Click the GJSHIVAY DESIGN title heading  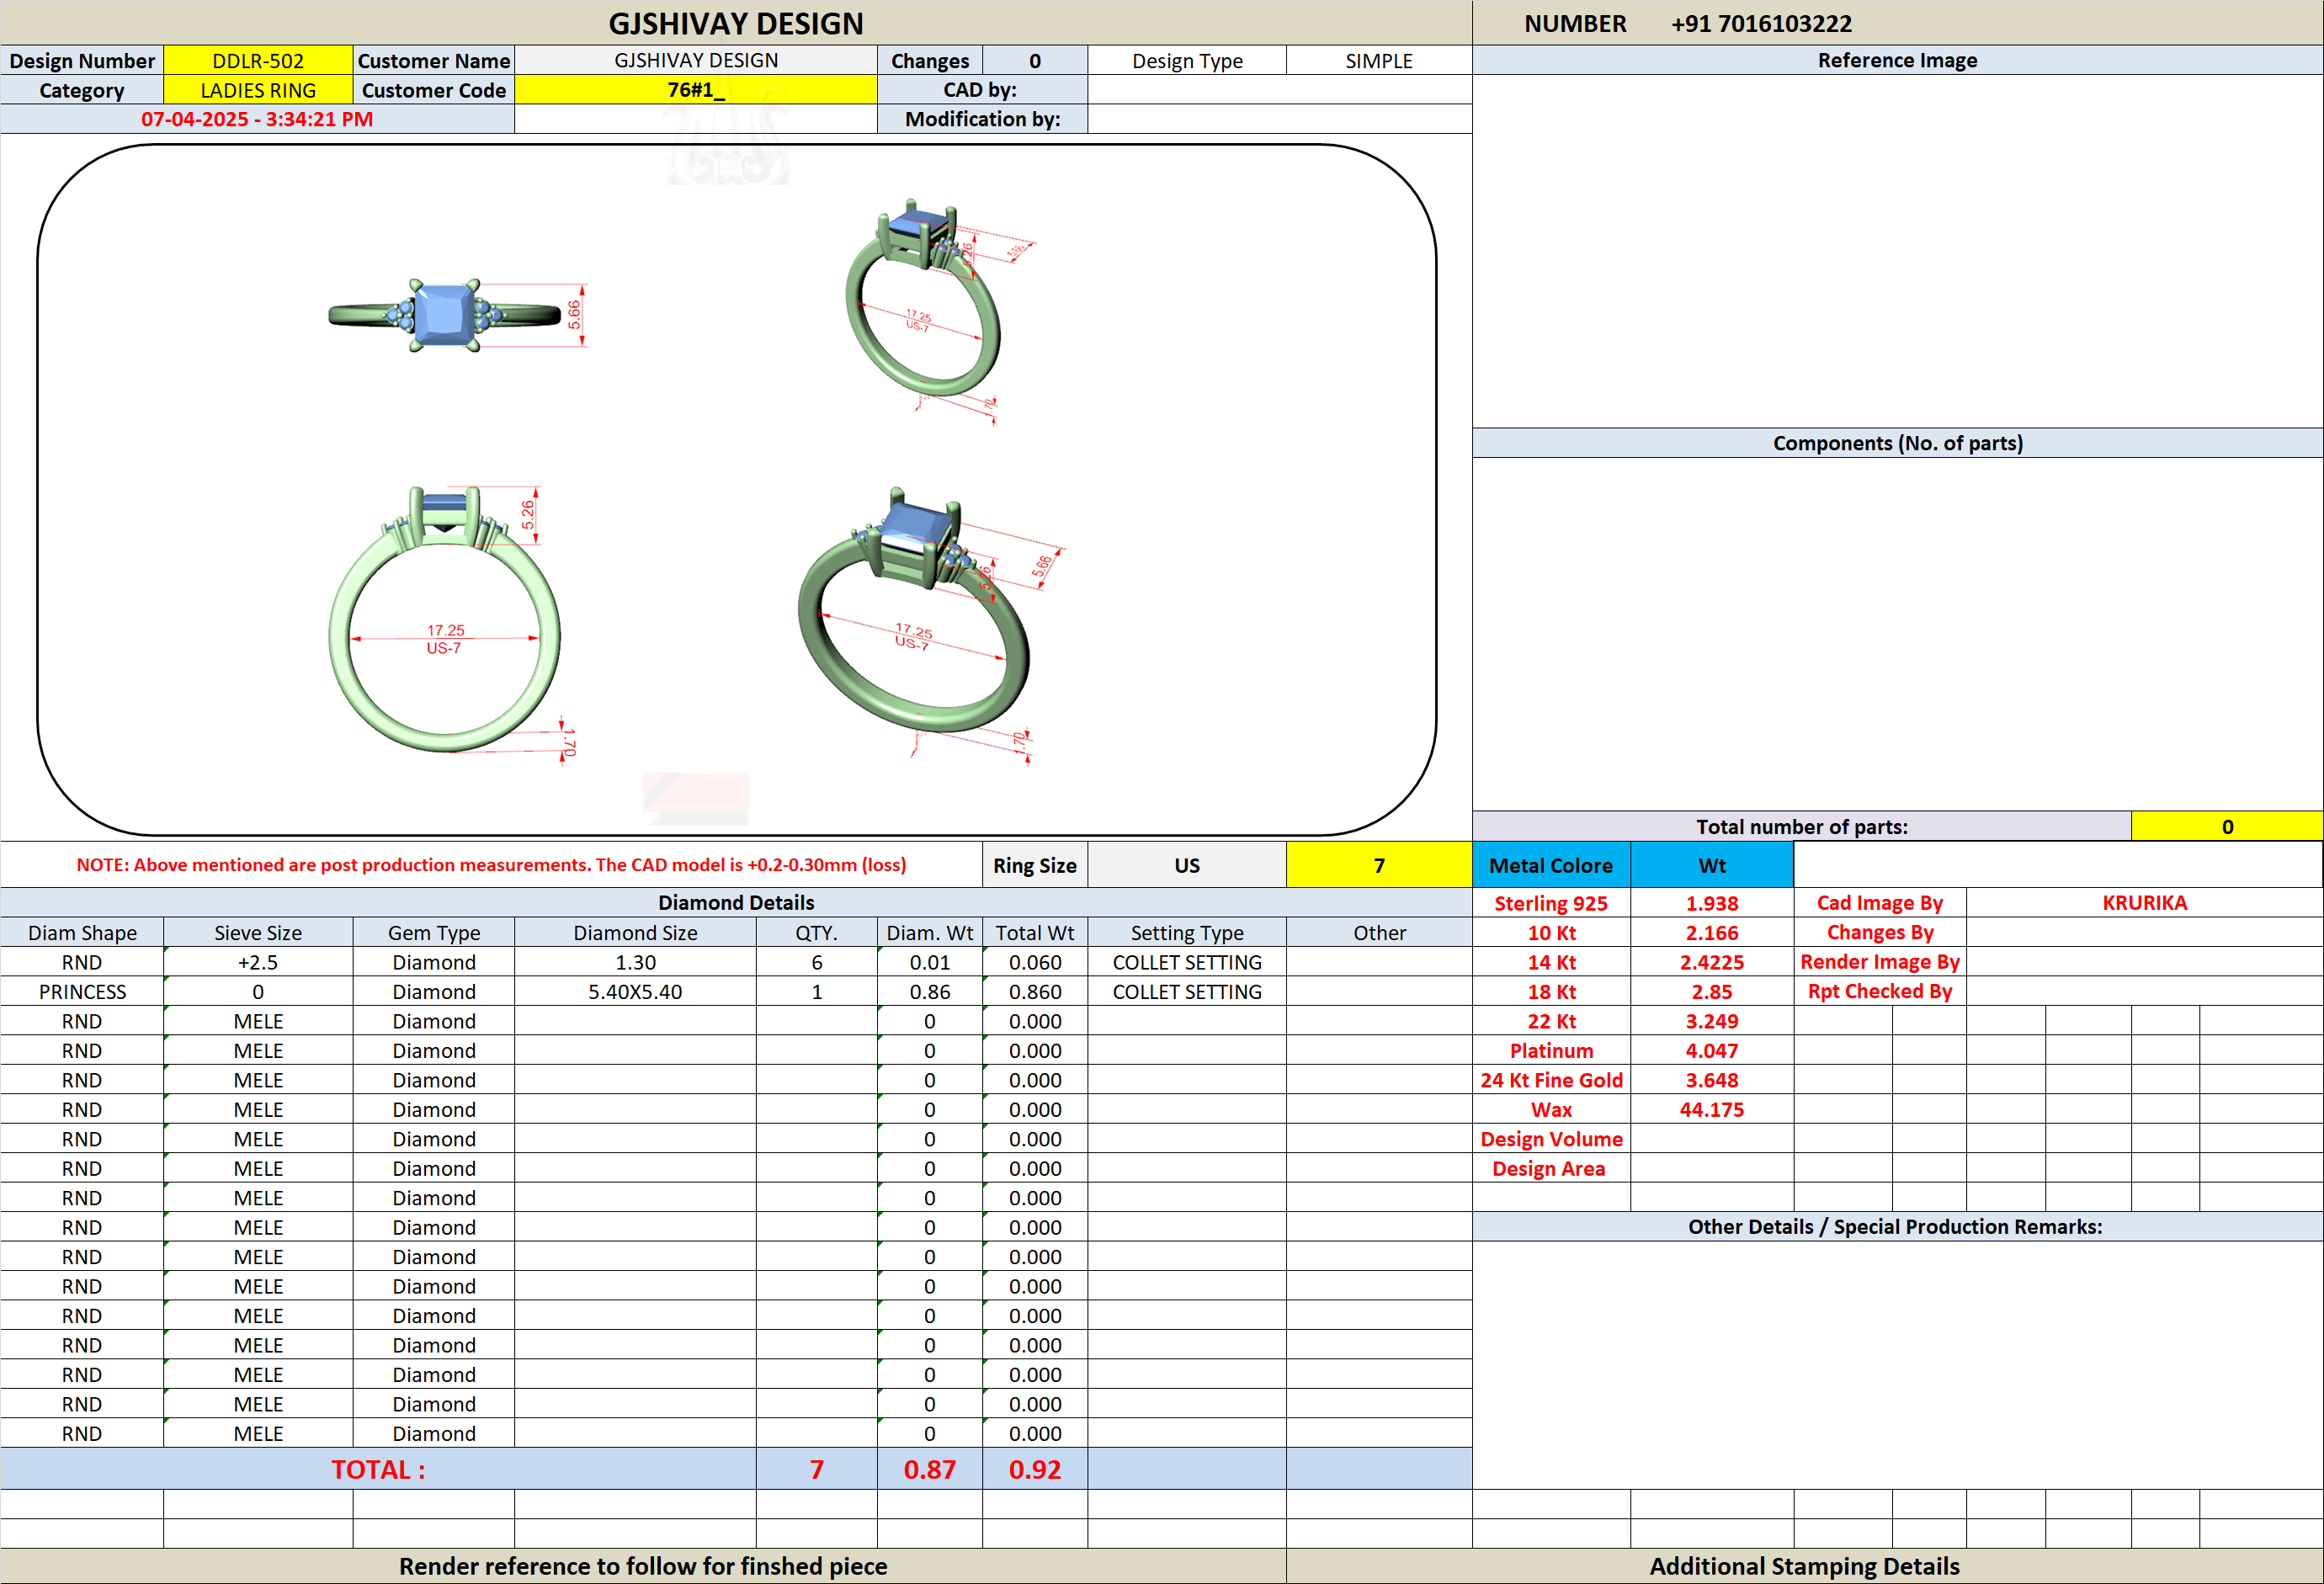(736, 23)
